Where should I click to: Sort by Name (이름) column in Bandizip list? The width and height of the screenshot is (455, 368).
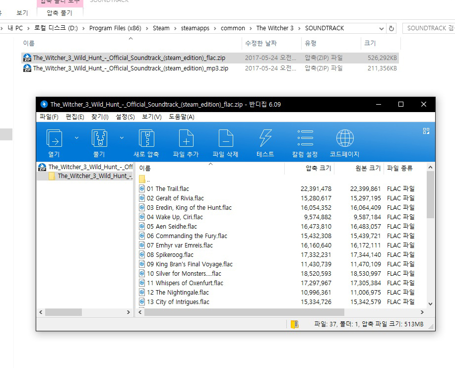point(210,168)
